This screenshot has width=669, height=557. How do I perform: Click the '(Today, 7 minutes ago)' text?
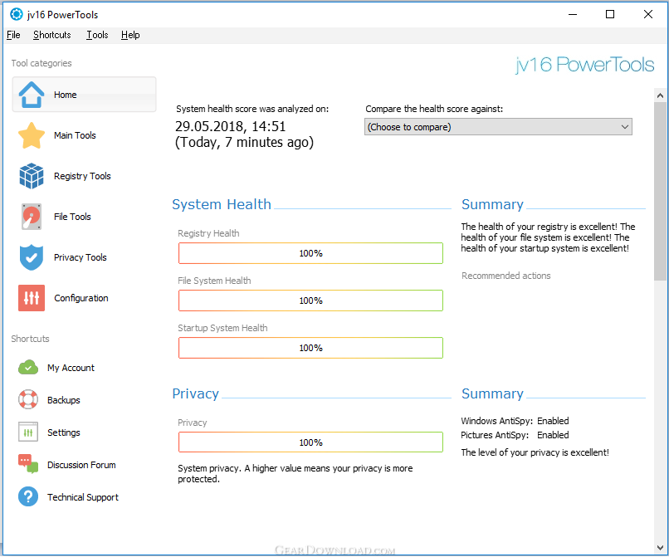coord(244,142)
